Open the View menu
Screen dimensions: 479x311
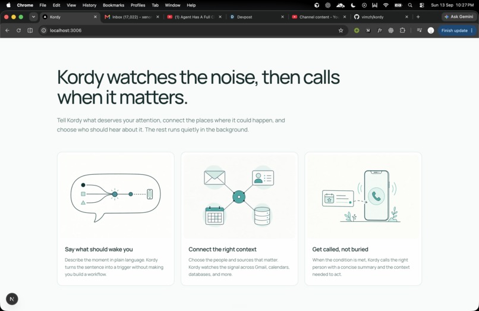(x=71, y=5)
